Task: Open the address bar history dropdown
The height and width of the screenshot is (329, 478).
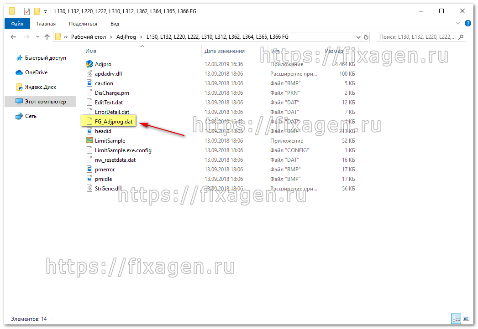Action: tap(358, 37)
